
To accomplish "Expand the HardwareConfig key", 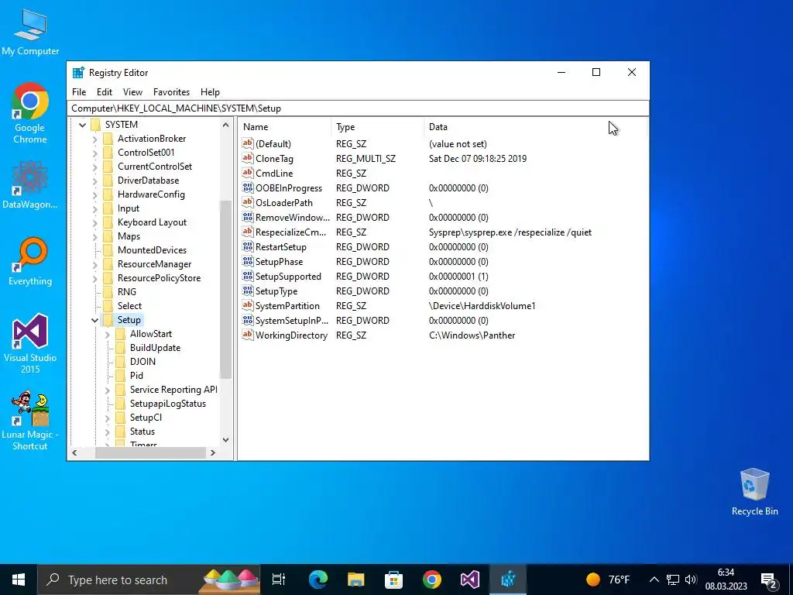I will click(95, 194).
